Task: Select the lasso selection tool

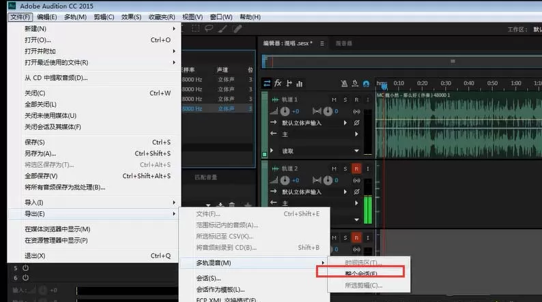Action: click(209, 29)
